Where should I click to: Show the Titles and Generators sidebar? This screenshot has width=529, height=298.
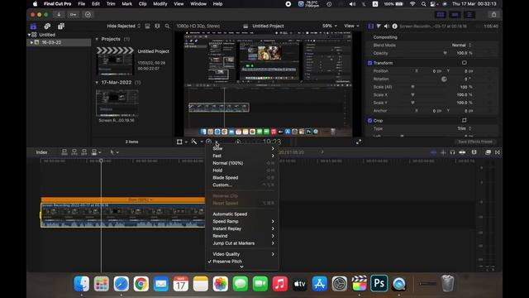coord(61,26)
